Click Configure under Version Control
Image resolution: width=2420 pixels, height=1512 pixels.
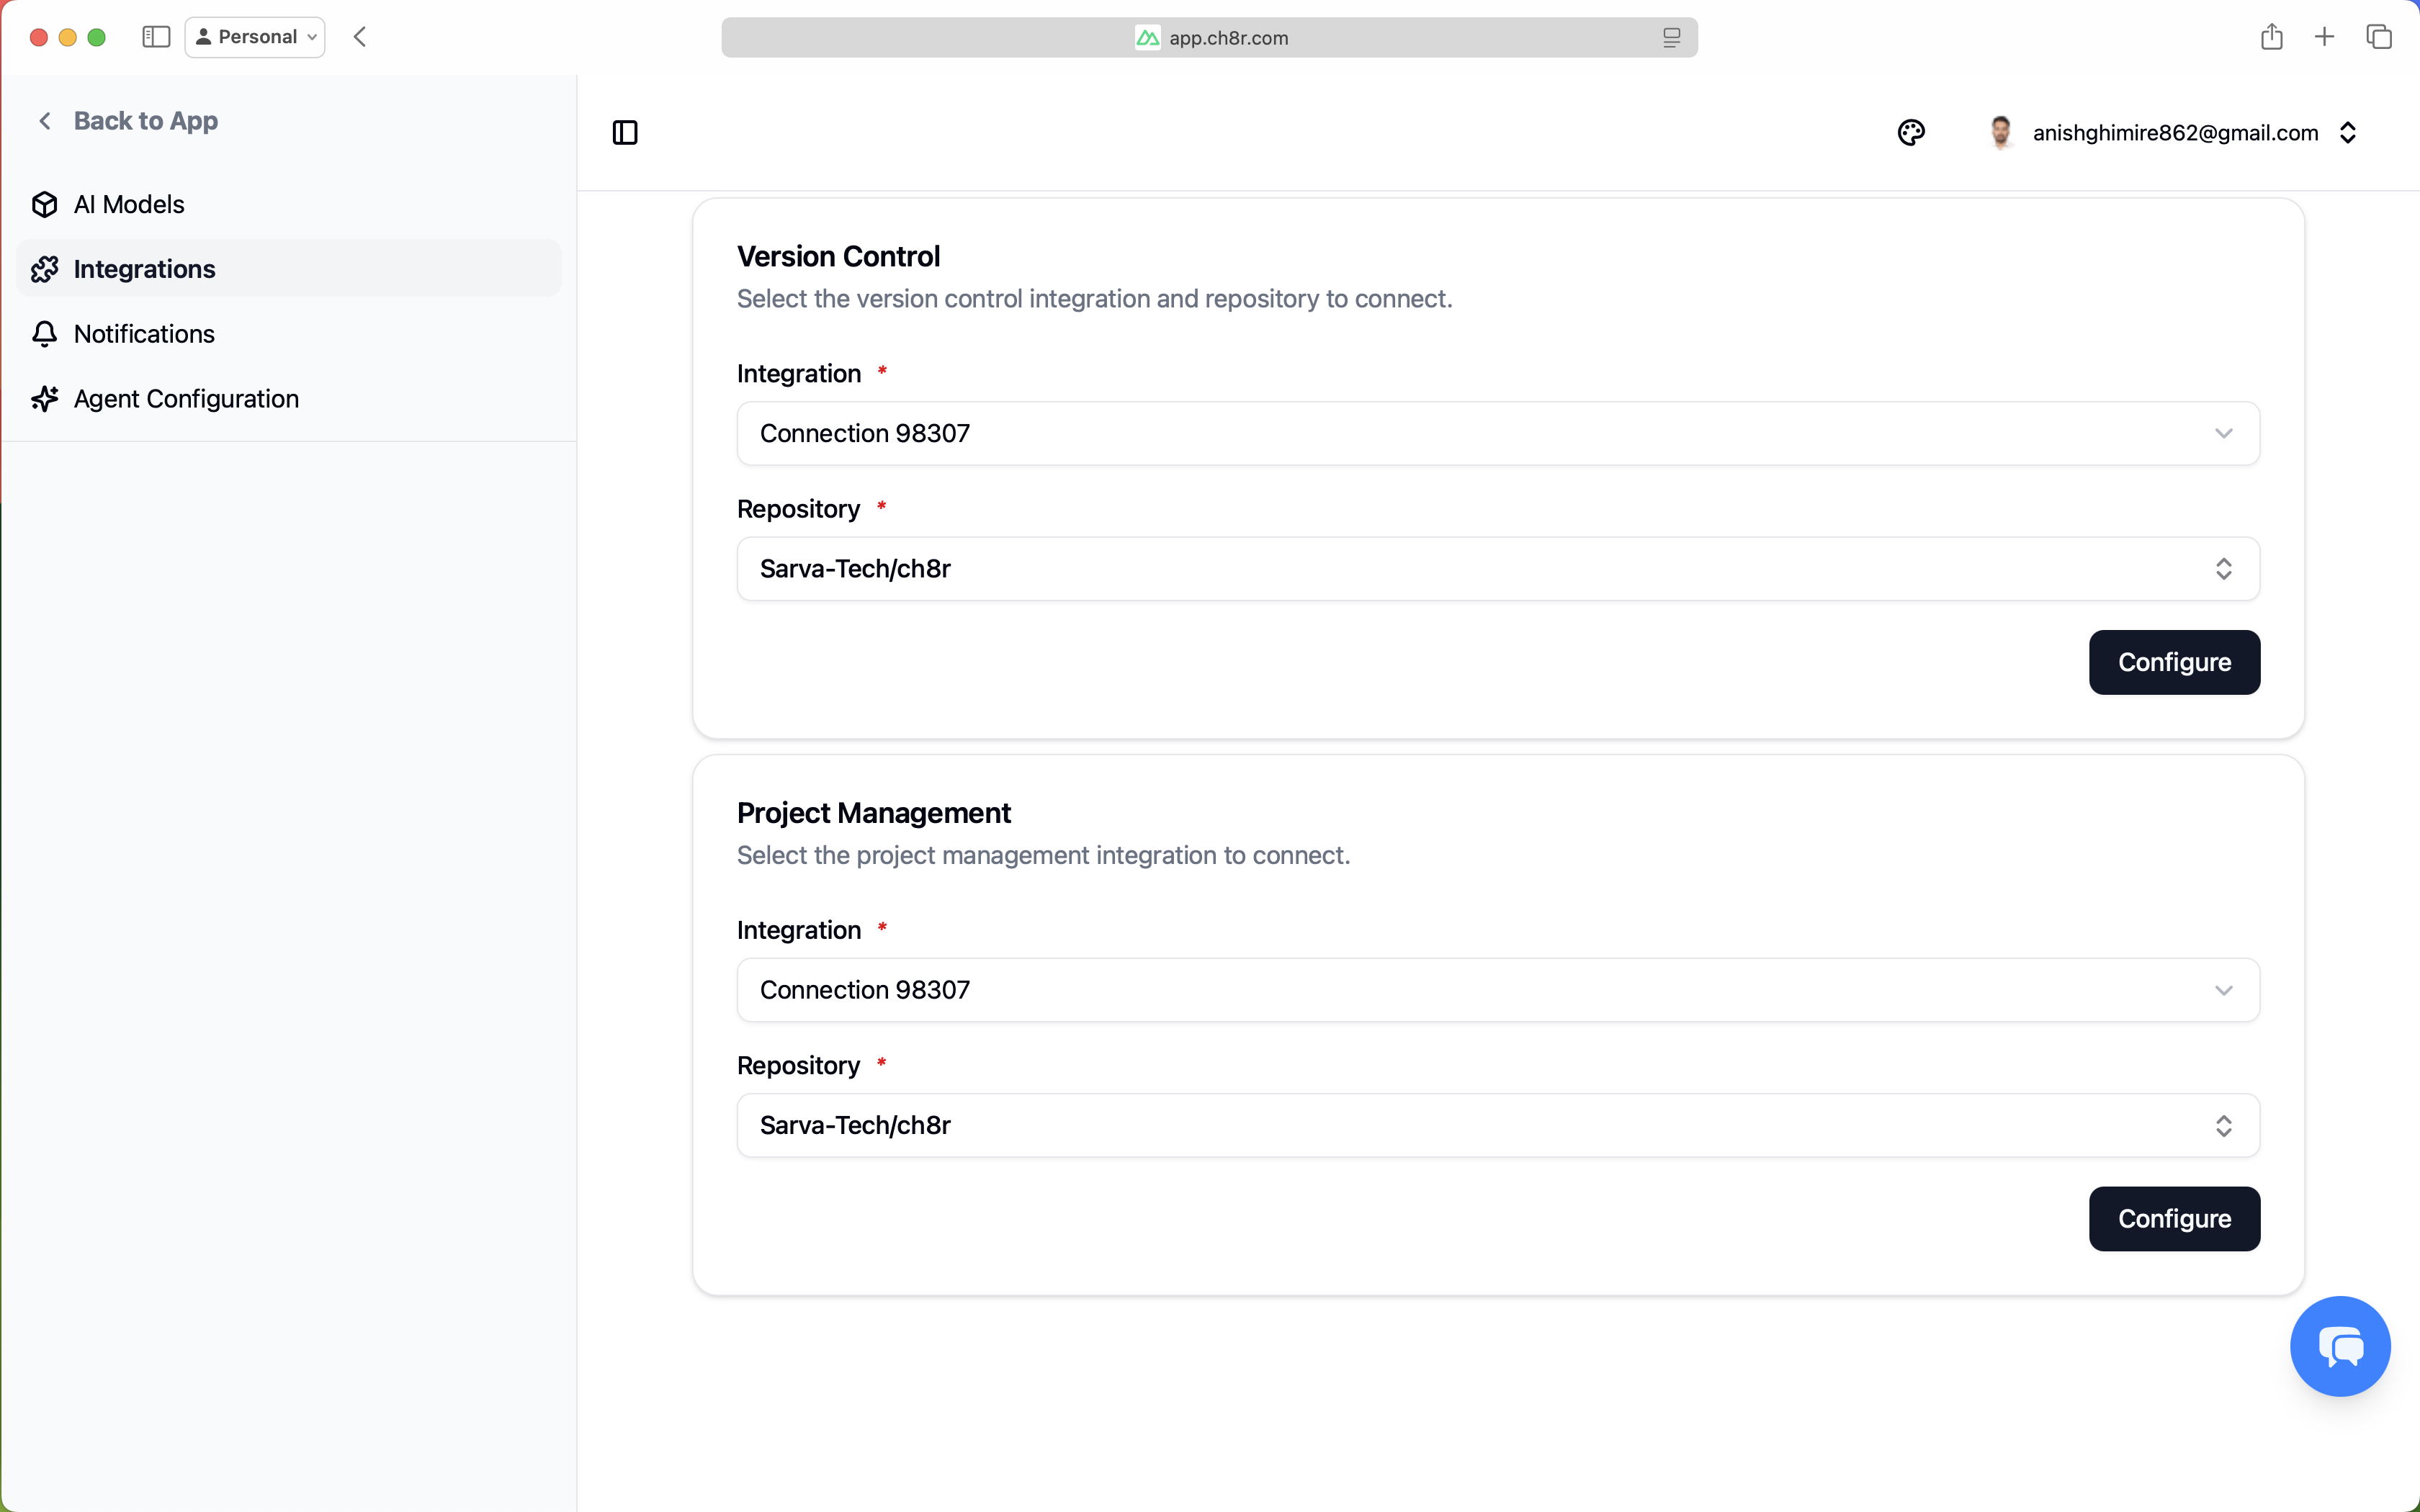[2174, 662]
